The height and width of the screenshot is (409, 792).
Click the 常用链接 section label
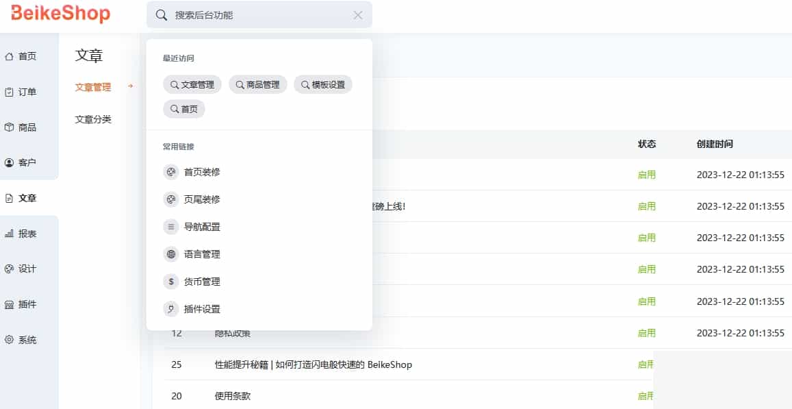click(178, 147)
